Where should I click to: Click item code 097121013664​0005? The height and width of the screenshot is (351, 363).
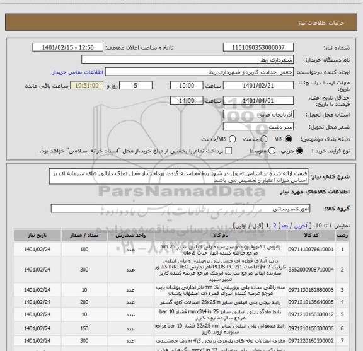(x=311, y=302)
